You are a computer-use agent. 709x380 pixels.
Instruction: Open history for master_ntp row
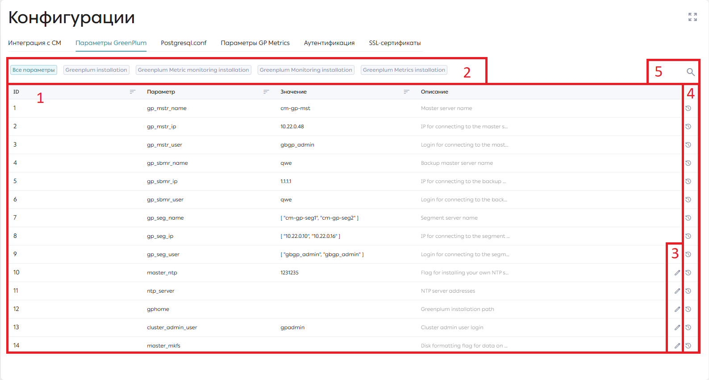pyautogui.click(x=688, y=273)
